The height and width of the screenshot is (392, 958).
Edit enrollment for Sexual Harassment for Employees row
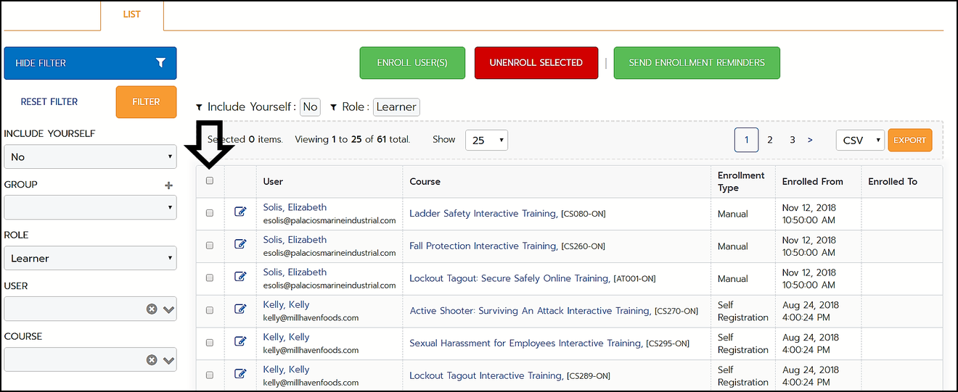240,342
